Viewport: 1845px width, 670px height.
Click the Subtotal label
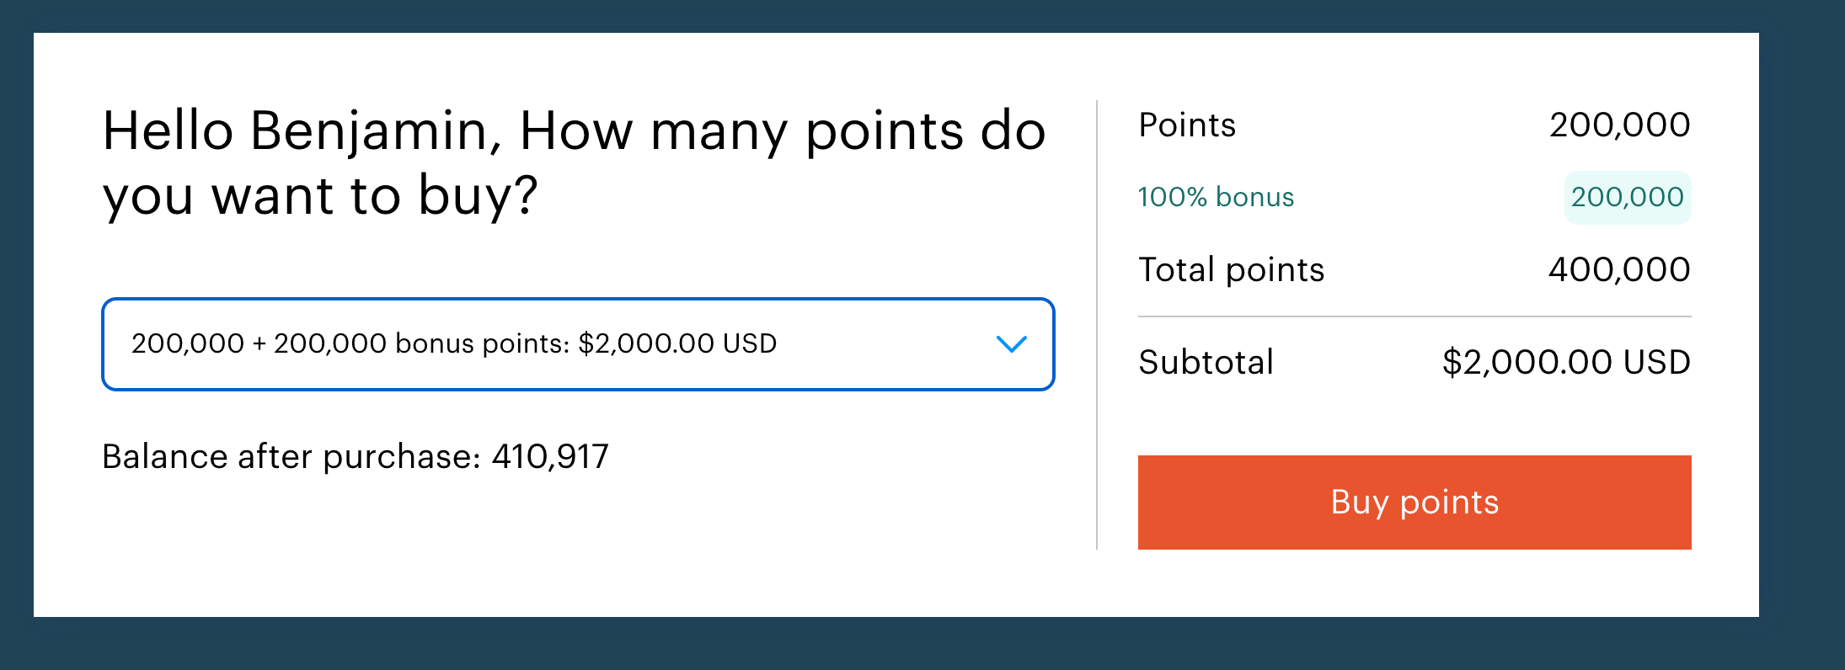coord(1206,362)
